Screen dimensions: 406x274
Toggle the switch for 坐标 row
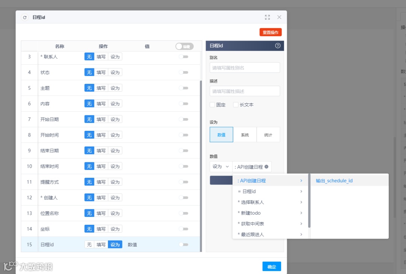click(183, 229)
